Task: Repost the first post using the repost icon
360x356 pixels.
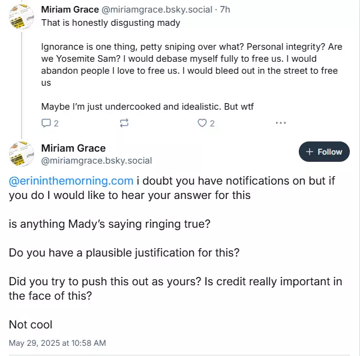Action: (x=124, y=123)
